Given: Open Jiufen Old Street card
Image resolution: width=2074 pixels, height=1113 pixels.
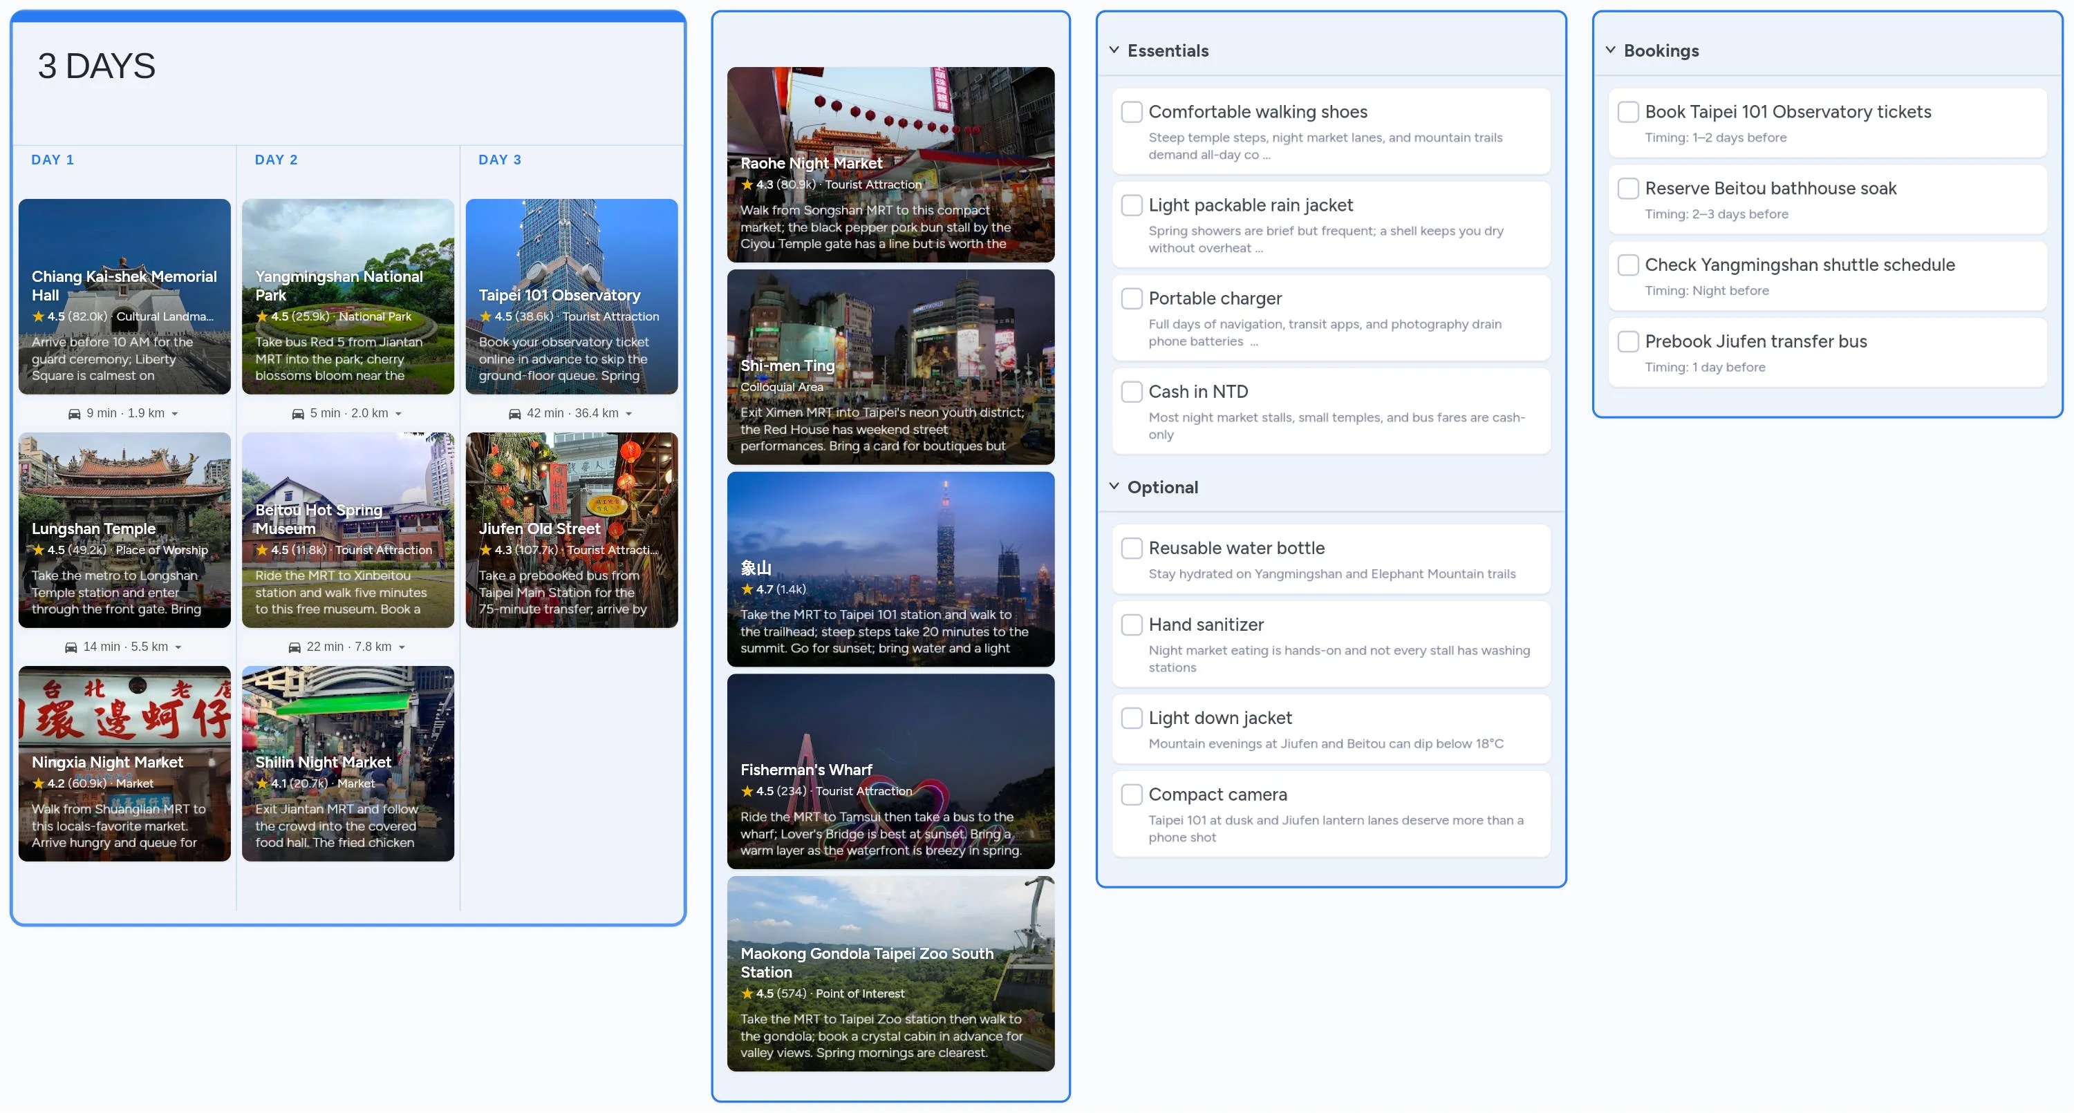Looking at the screenshot, I should (x=572, y=529).
